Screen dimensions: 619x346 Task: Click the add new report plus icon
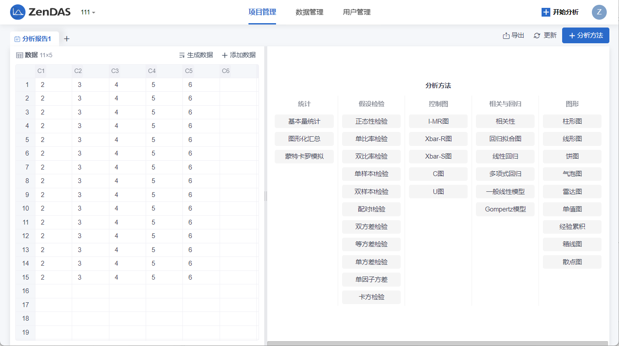click(66, 39)
